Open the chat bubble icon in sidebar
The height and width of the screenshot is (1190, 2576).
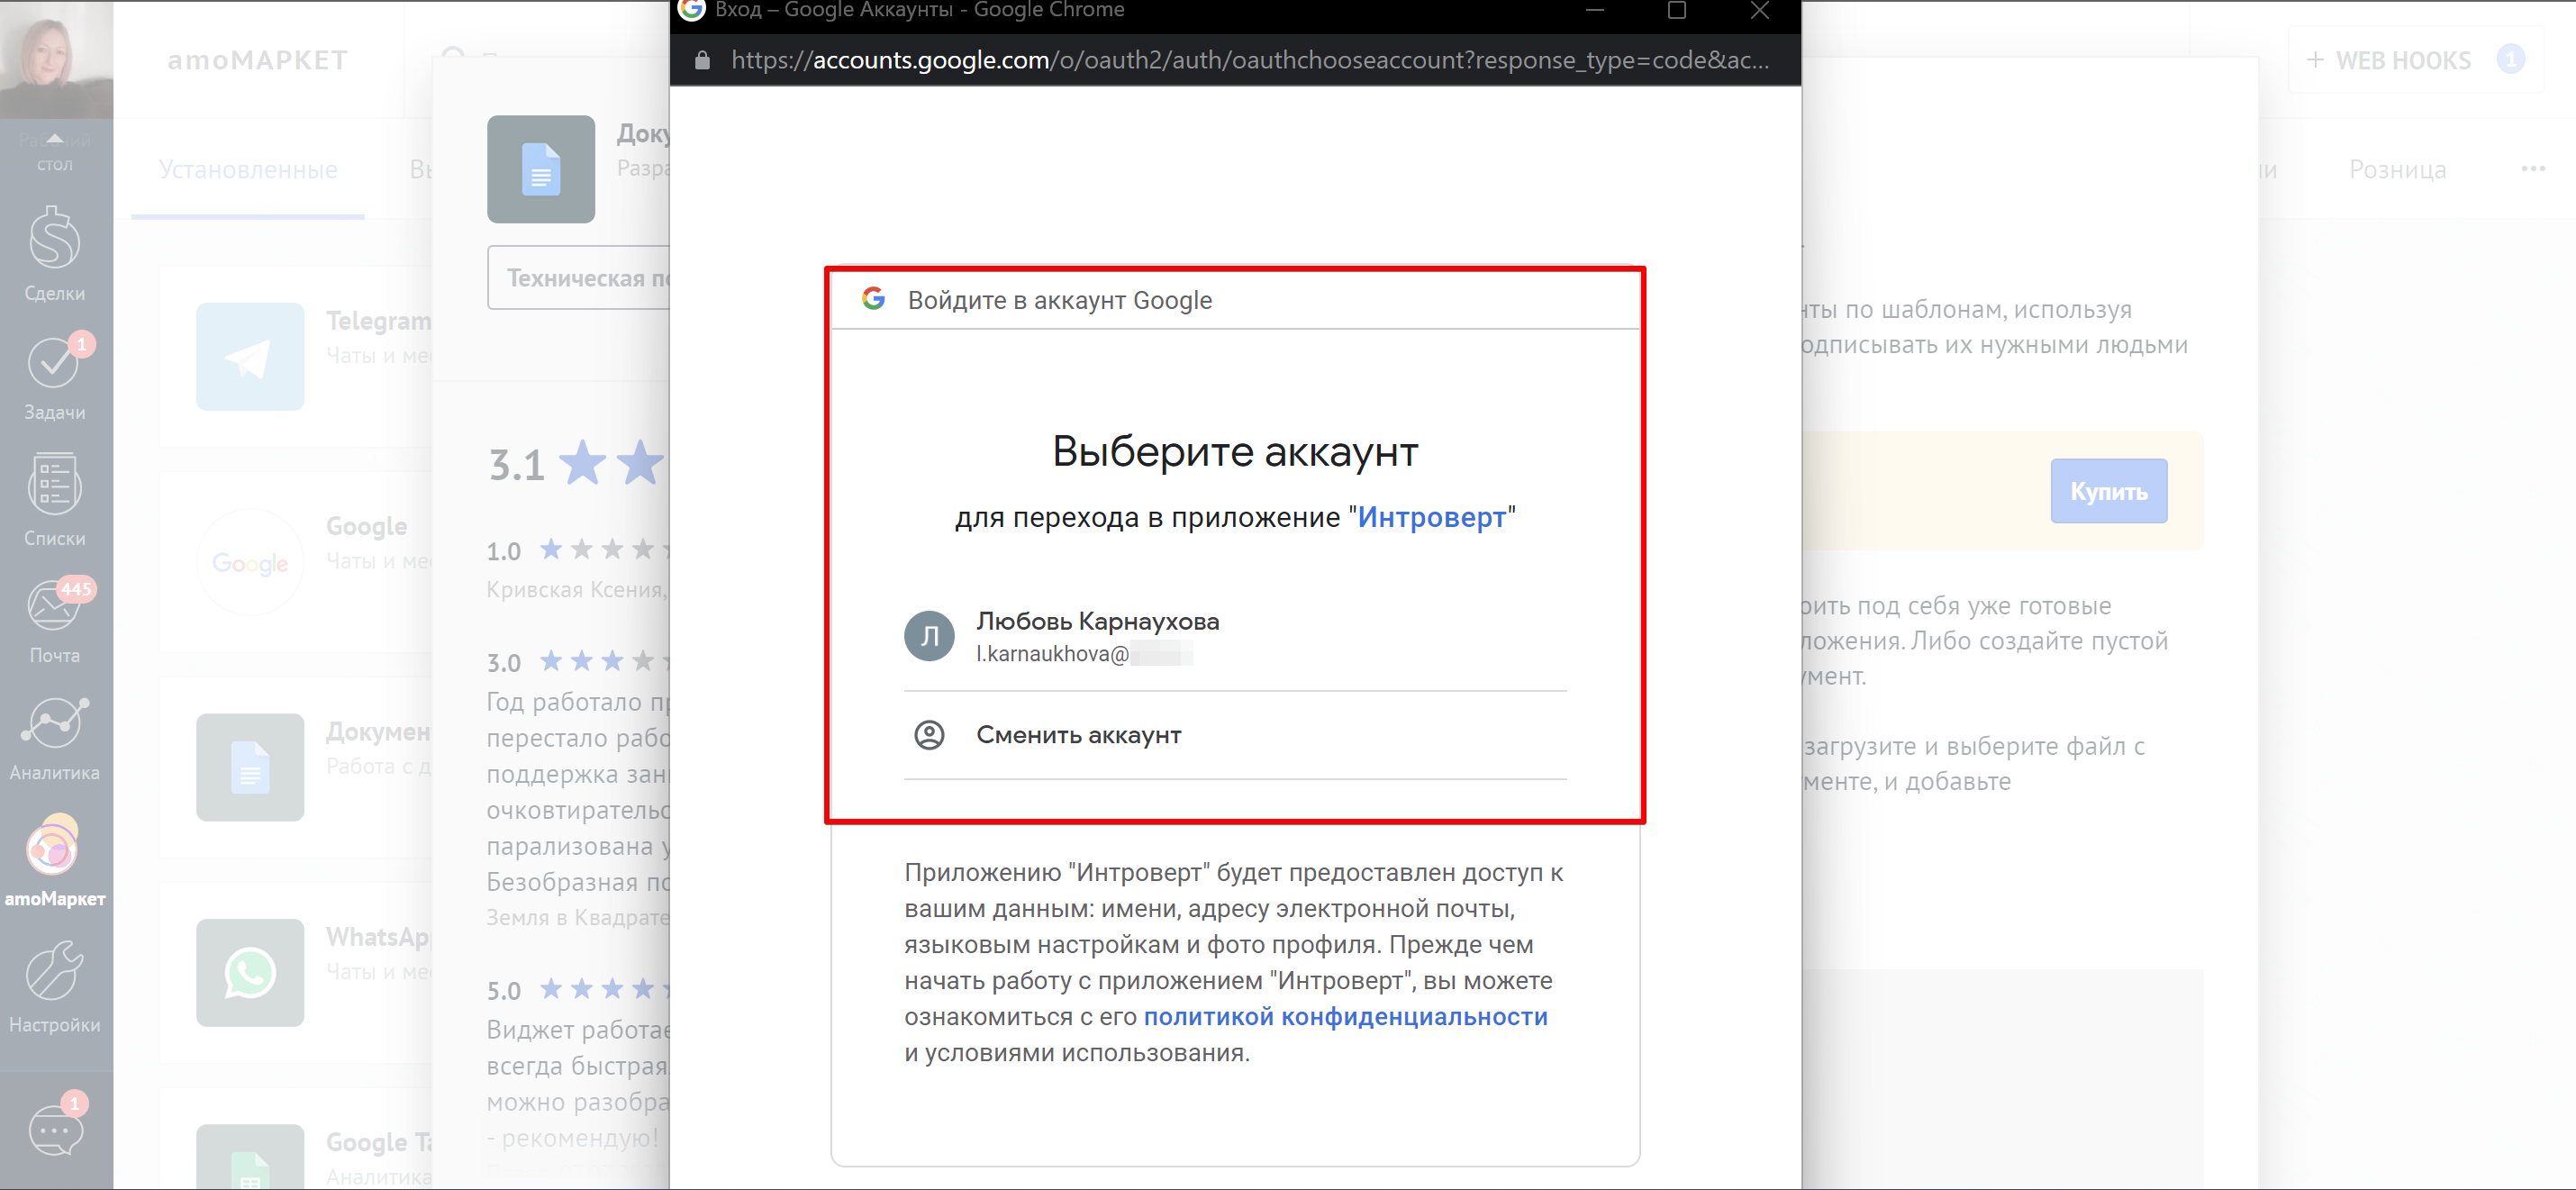click(55, 1130)
